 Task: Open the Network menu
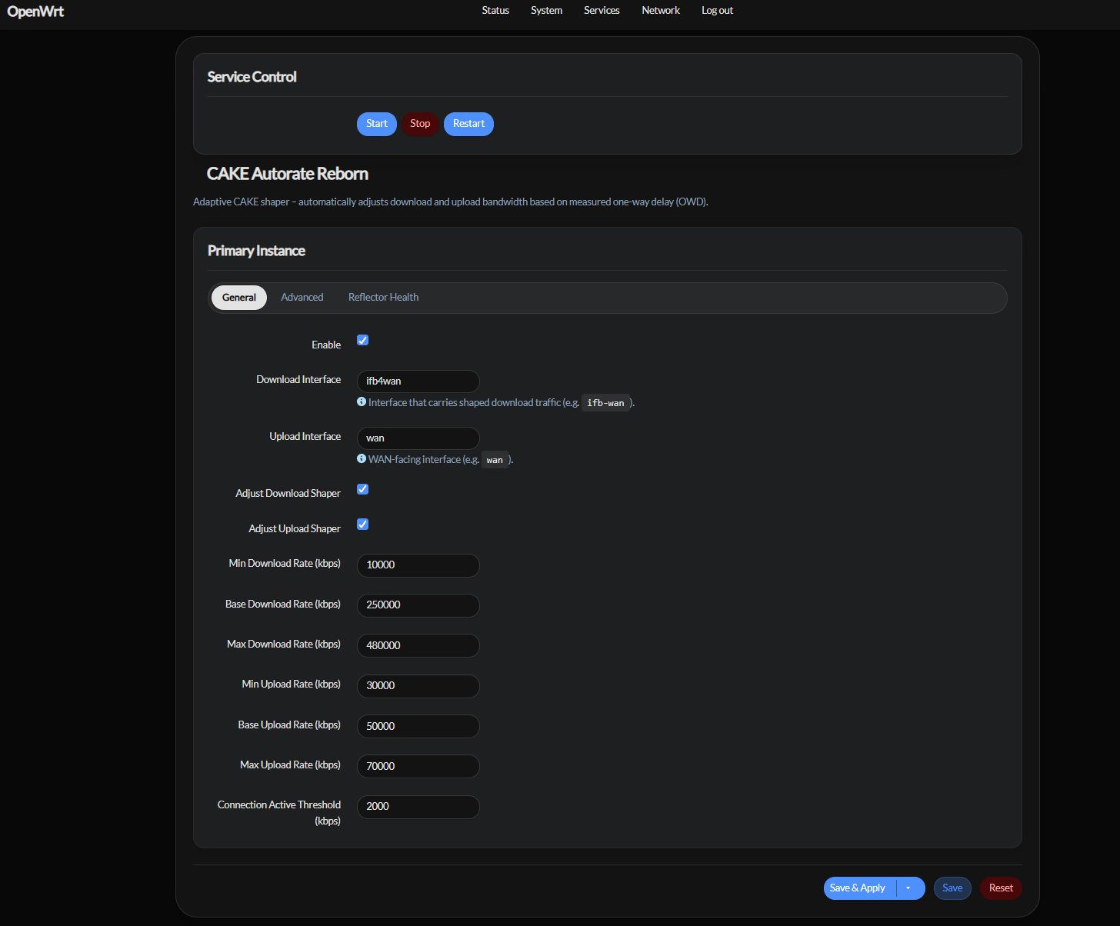661,11
